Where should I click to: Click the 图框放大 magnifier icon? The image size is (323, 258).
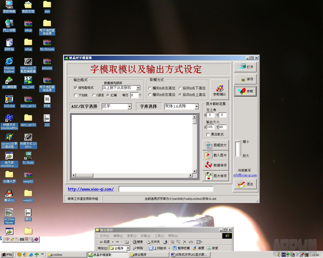click(x=208, y=145)
